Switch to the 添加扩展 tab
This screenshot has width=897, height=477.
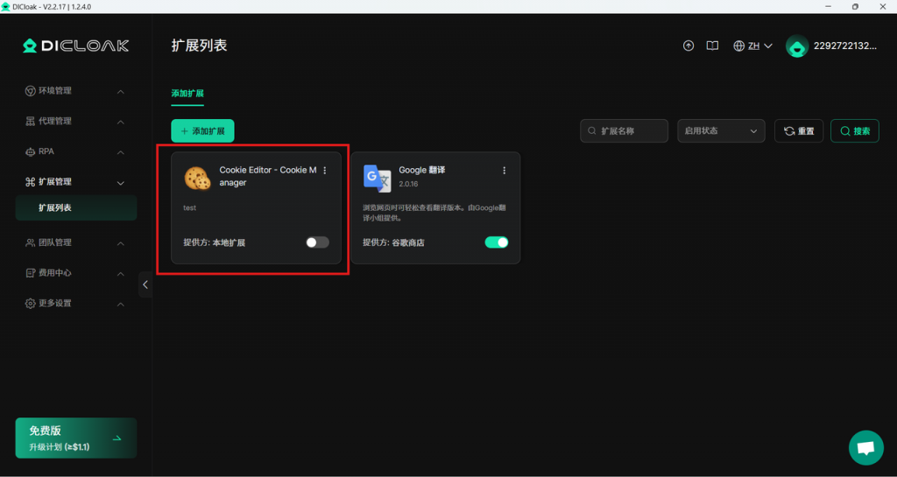point(187,93)
